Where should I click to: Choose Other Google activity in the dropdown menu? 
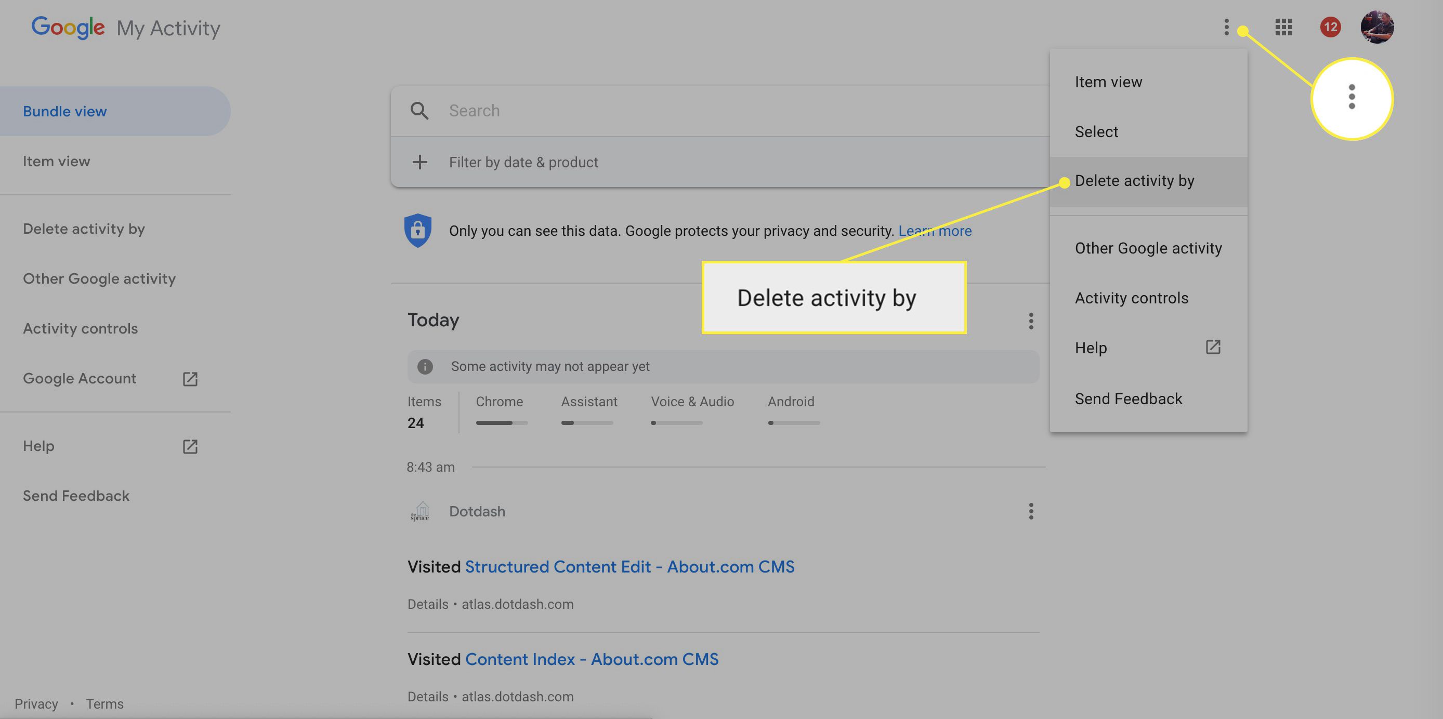point(1148,249)
